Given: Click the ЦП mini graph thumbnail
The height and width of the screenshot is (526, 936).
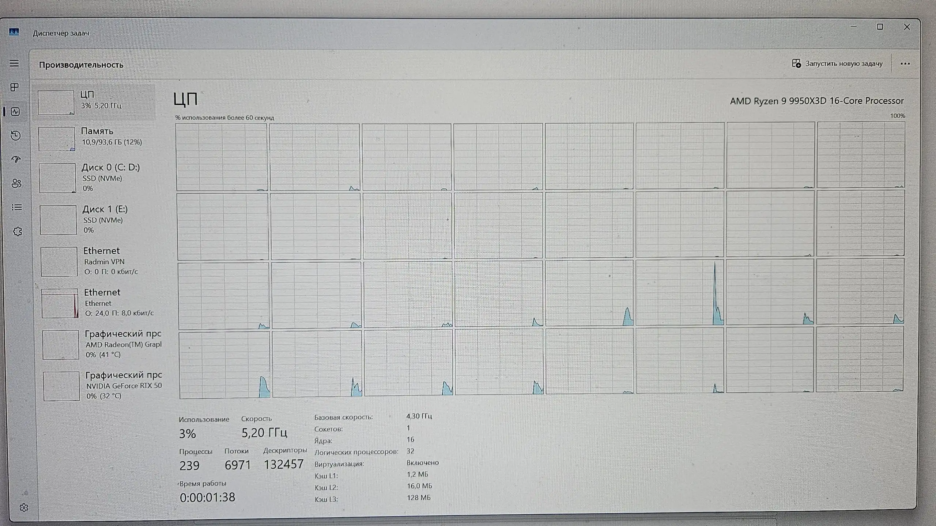Looking at the screenshot, I should pos(56,103).
